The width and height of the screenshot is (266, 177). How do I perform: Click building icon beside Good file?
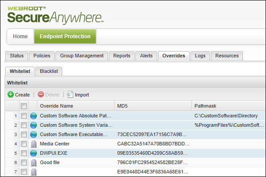click(34, 163)
